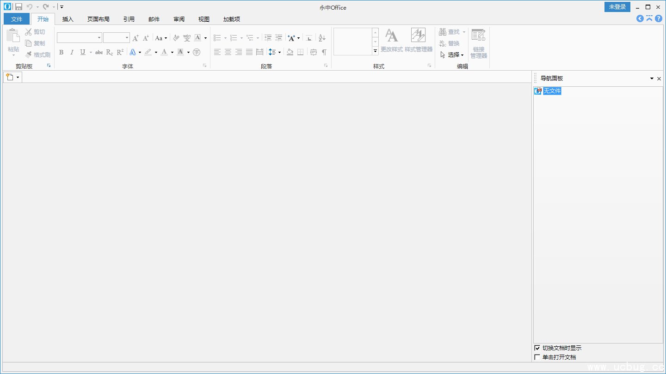This screenshot has width=666, height=374.
Task: Switch to the Mail (邮件) tab
Action: 154,19
